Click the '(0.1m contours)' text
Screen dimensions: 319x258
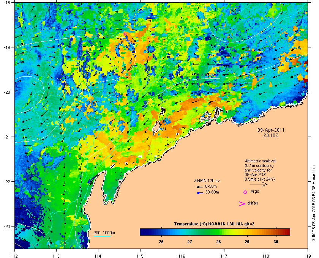click(259, 165)
